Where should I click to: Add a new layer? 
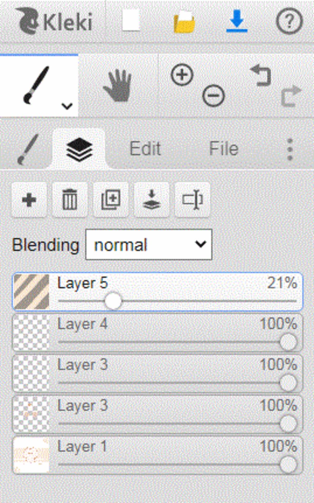click(x=29, y=200)
